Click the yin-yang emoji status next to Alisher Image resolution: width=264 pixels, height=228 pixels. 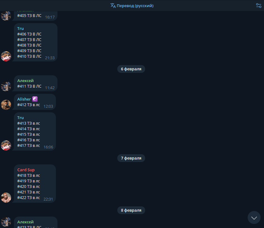pos(35,99)
